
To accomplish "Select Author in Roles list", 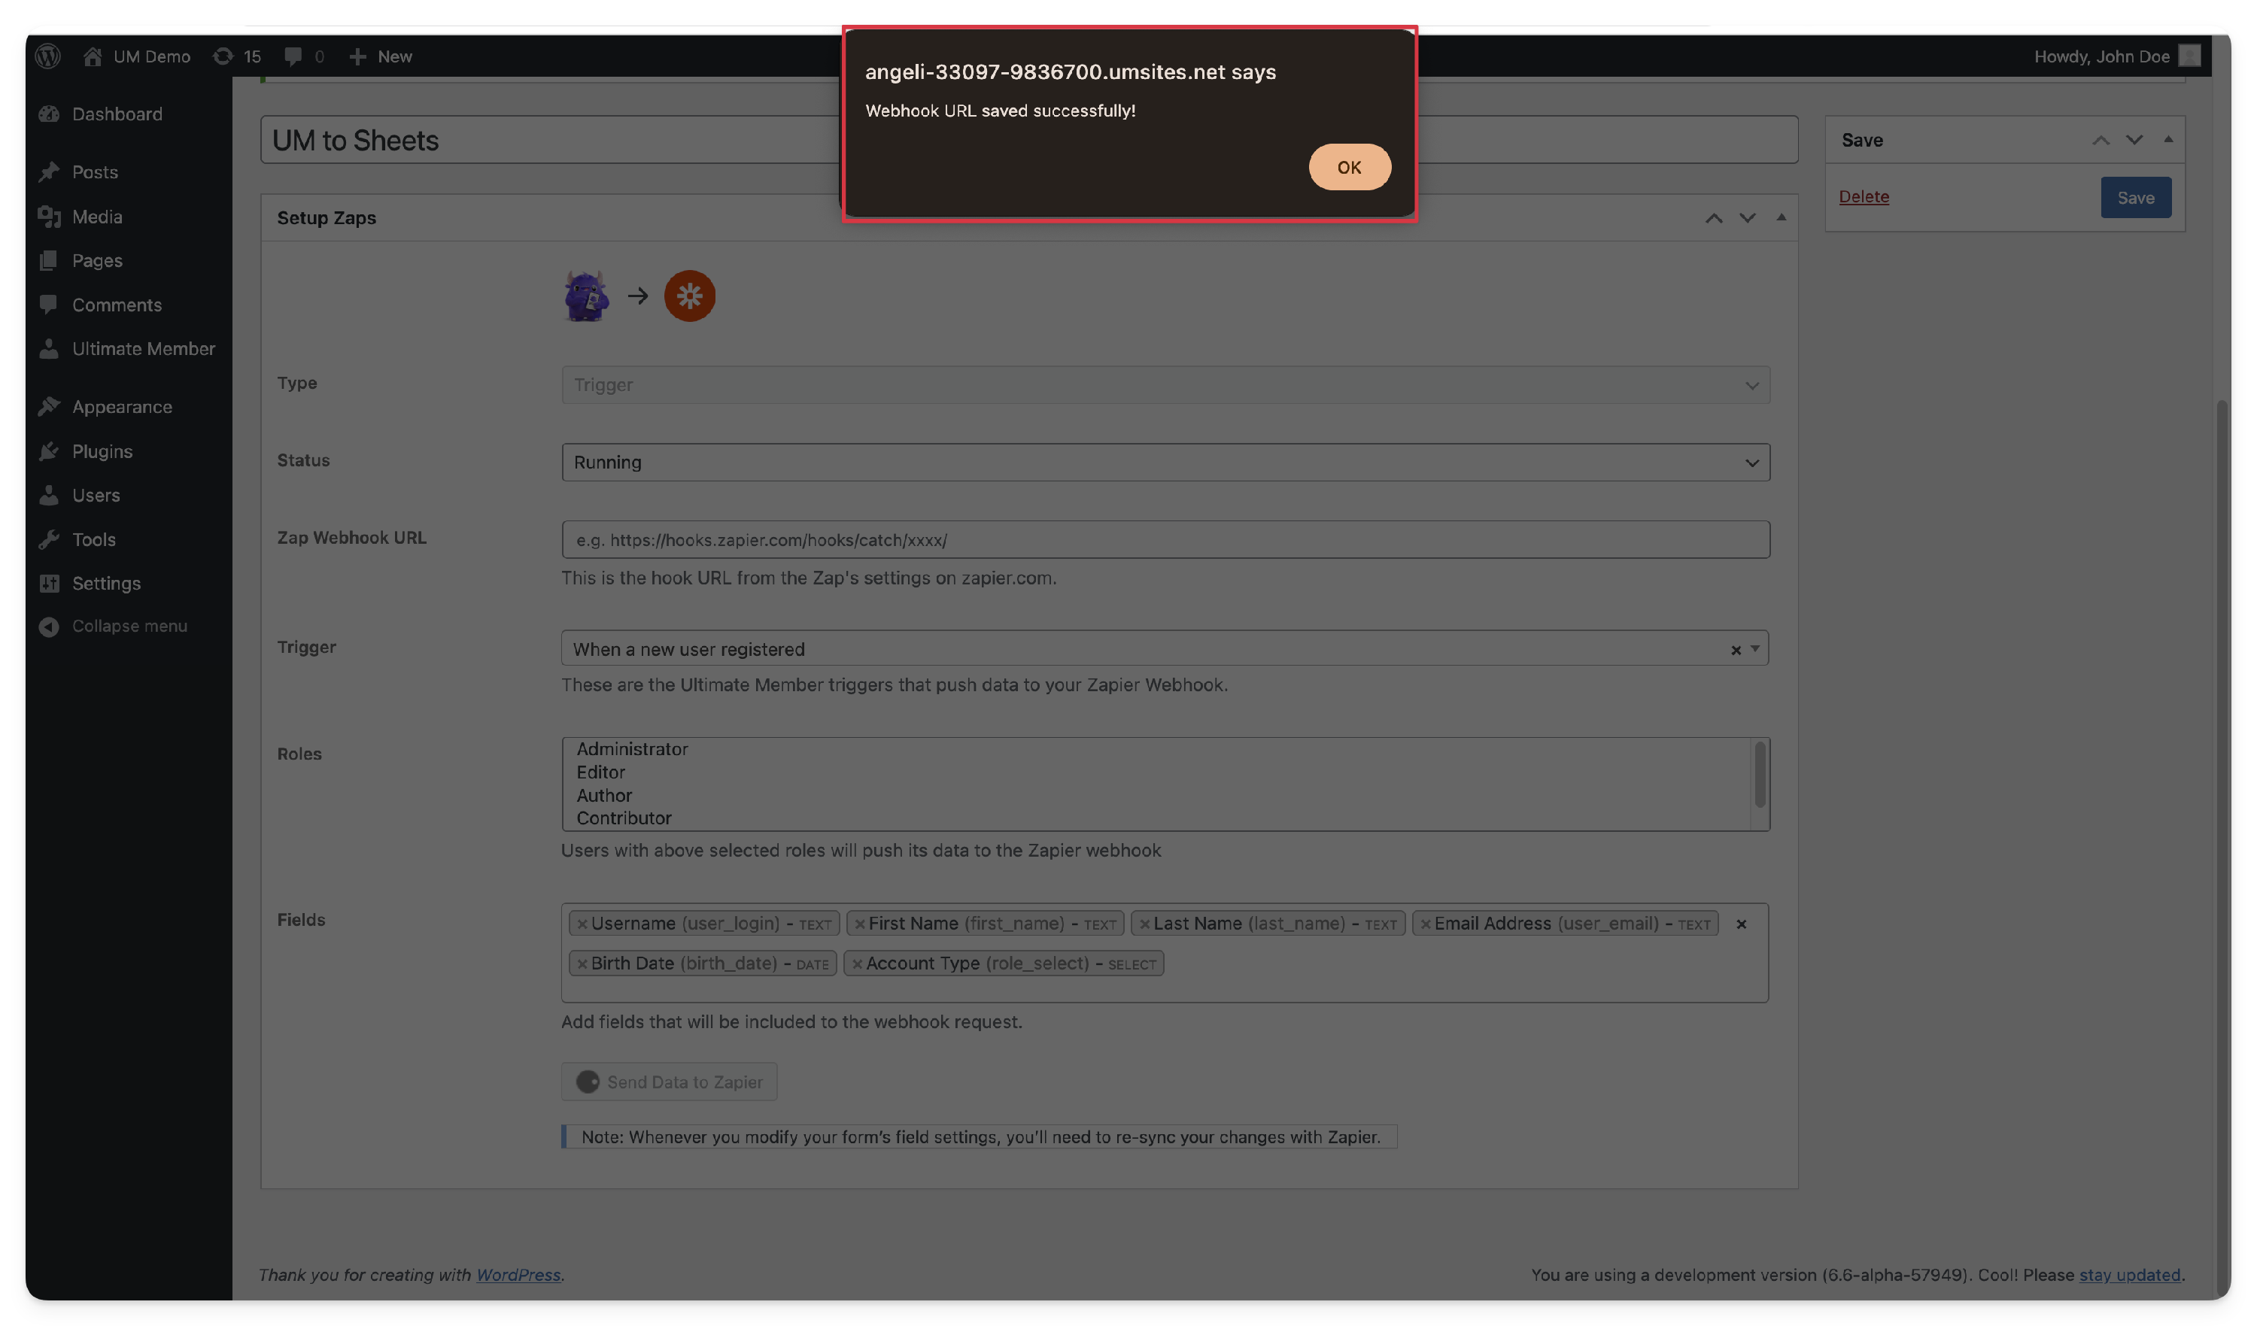I will pos(603,796).
